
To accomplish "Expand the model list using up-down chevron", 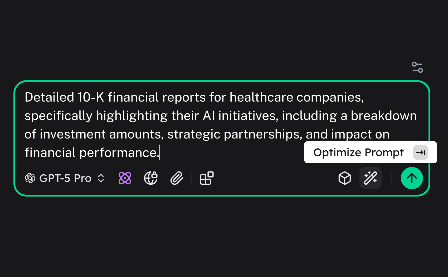I will [x=101, y=178].
